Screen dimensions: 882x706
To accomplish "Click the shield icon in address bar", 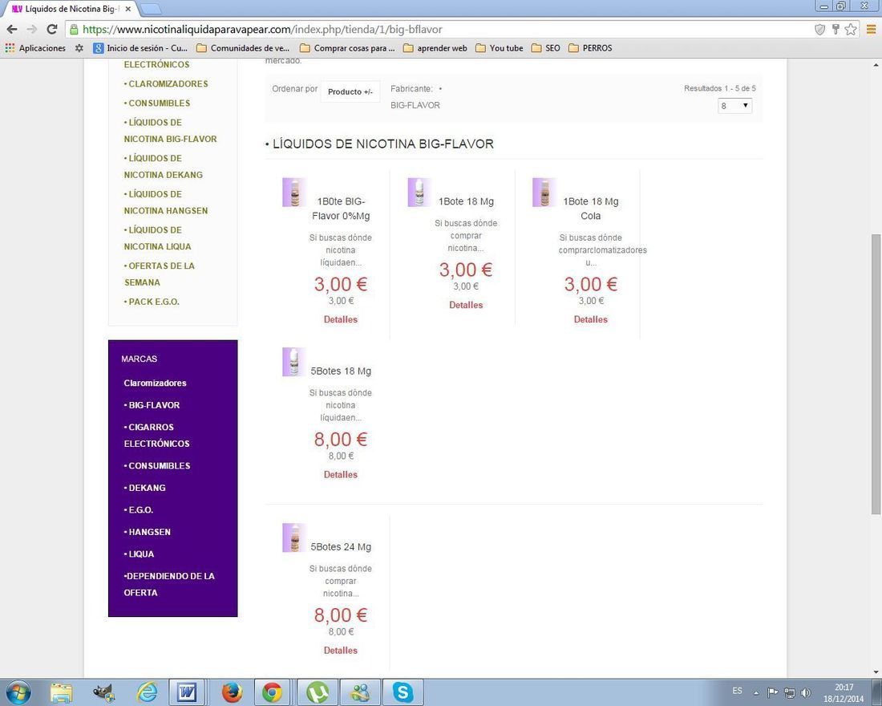I will (820, 29).
